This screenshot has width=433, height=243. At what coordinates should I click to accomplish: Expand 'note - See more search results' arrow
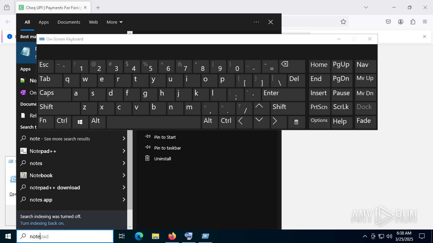coord(124,138)
